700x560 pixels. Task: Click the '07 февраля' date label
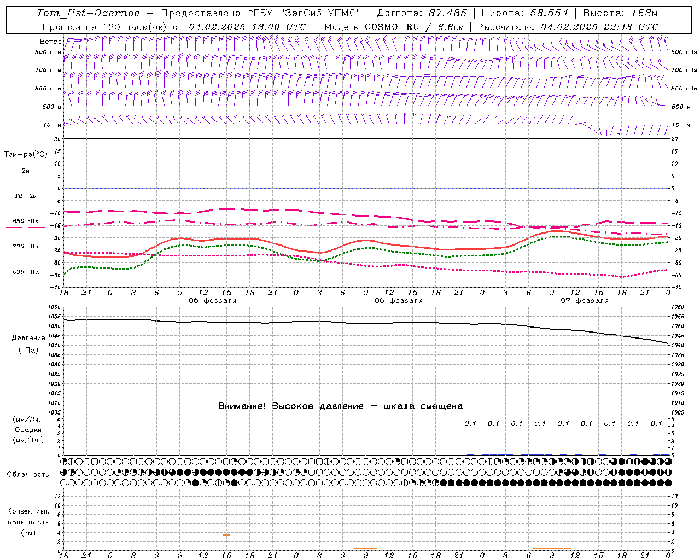[x=585, y=301]
